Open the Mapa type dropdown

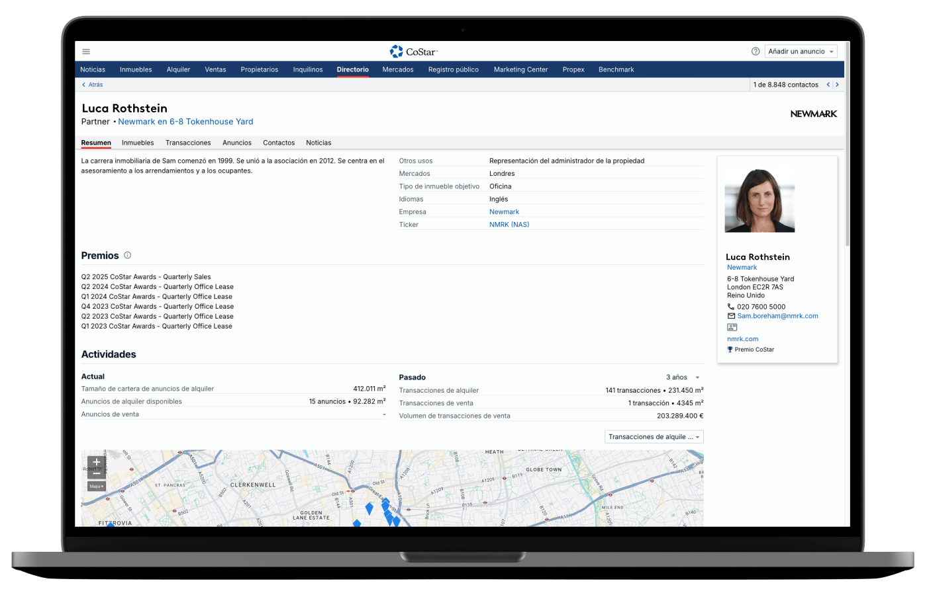[x=97, y=487]
